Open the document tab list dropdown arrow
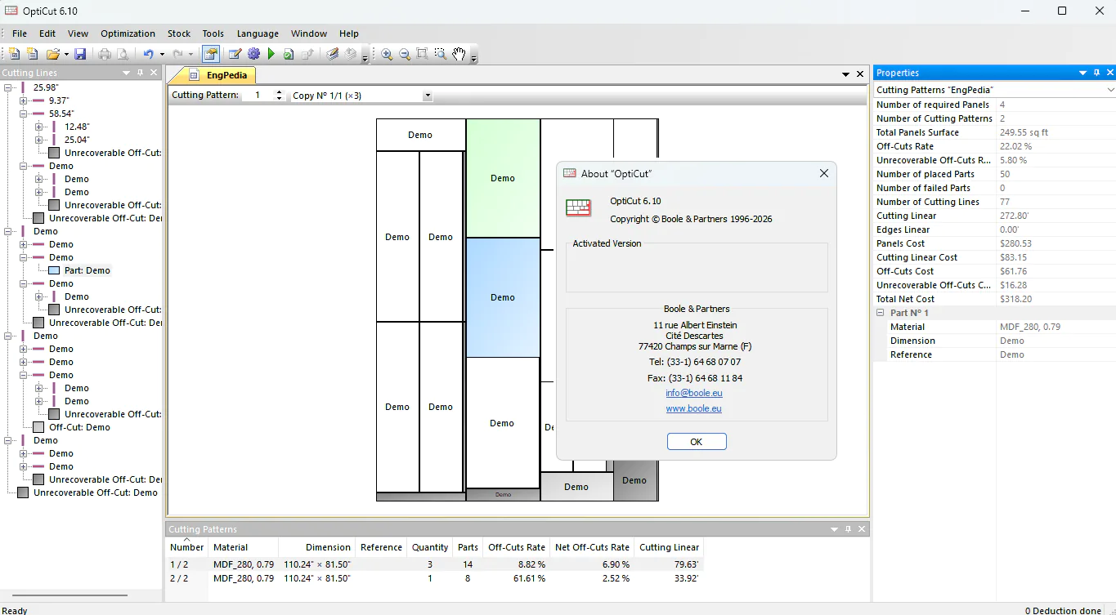This screenshot has height=615, width=1116. click(x=846, y=74)
